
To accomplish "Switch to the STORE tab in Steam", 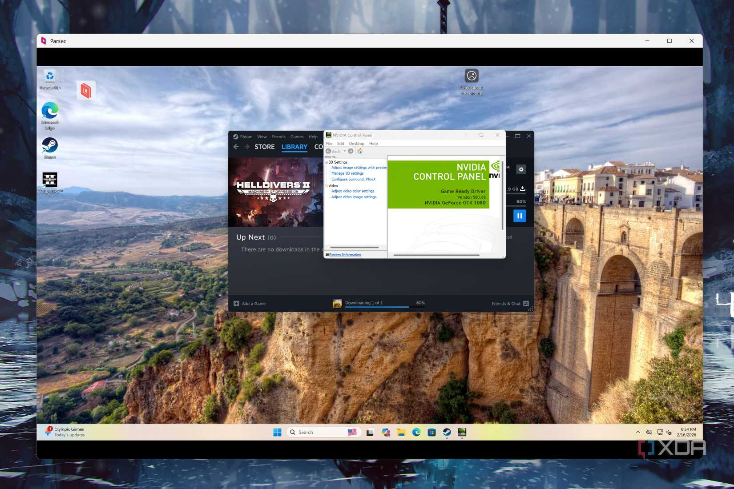I will (264, 147).
